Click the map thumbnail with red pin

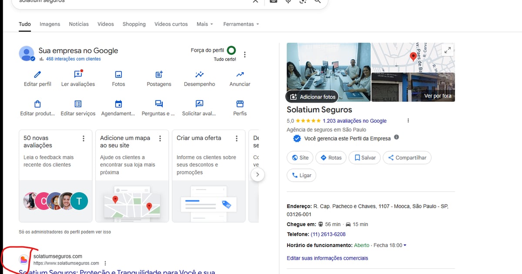(x=413, y=57)
